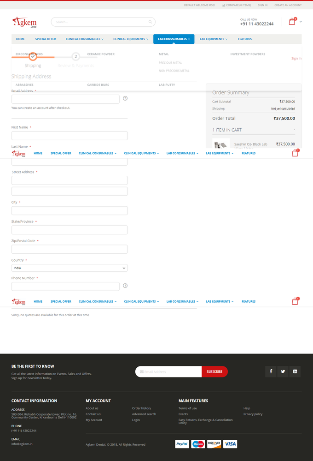Image resolution: width=313 pixels, height=461 pixels.
Task: Show help tooltip beside Phone Number field
Action: point(125,286)
